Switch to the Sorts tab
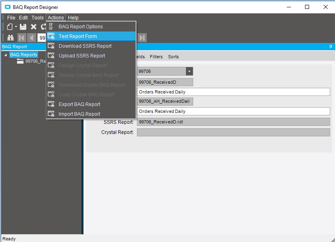The image size is (335, 242). (x=173, y=57)
